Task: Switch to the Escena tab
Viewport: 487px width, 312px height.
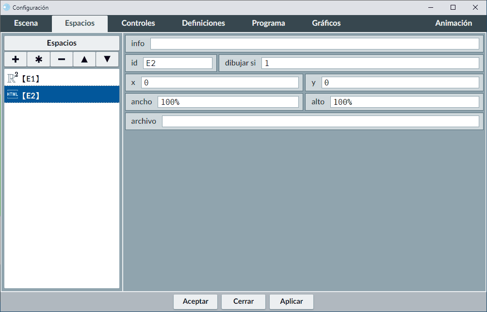Action: (x=26, y=23)
